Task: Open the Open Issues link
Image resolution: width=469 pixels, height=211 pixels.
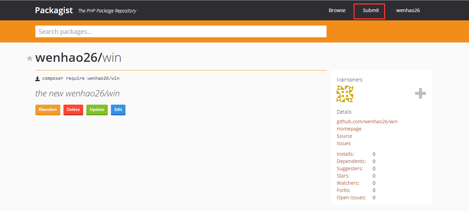Action: [351, 198]
